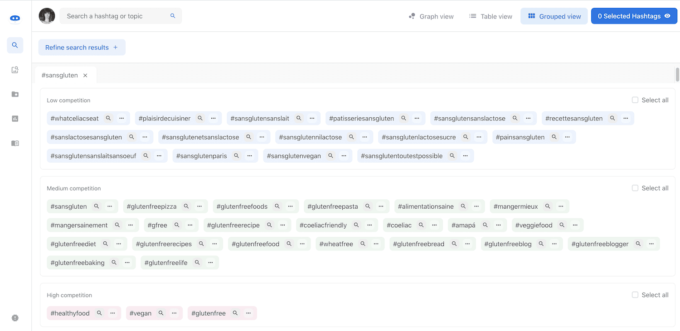680x331 pixels.
Task: Open saved collections folder in sidebar
Action: click(x=15, y=94)
